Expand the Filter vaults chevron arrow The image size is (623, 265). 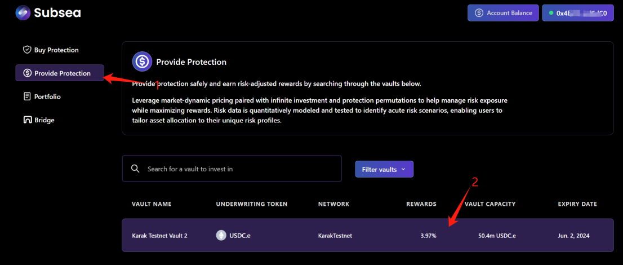click(403, 170)
